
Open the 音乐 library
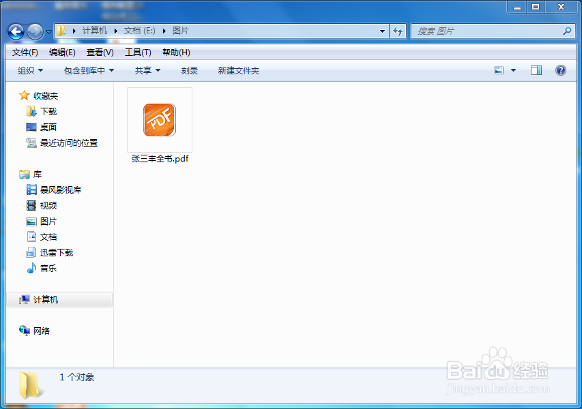tap(42, 268)
